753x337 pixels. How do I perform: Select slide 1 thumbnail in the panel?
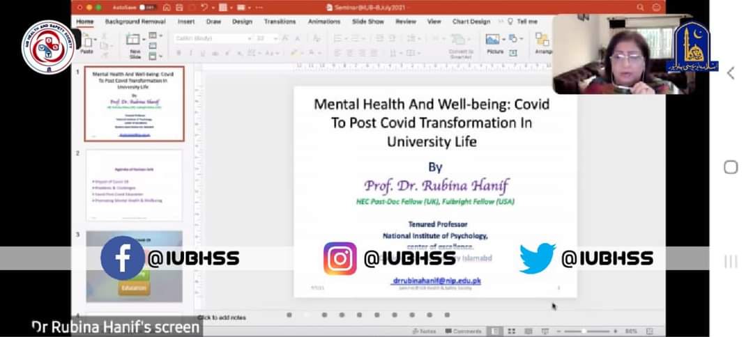[x=134, y=104]
